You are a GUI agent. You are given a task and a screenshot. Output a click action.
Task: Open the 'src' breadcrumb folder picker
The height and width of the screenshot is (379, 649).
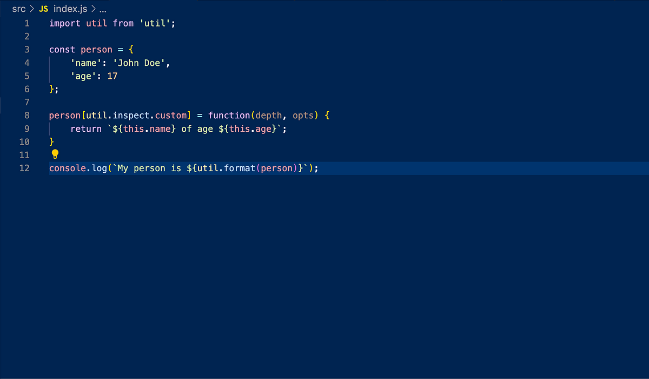tap(18, 9)
